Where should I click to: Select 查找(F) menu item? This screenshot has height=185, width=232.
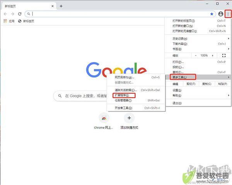point(198,72)
